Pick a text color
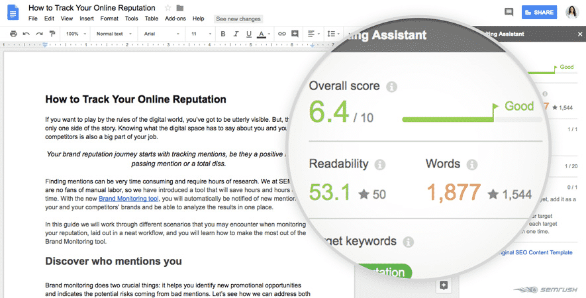This screenshot has height=298, width=586. (262, 33)
